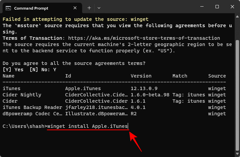240x157 pixels.
Task: Close the terminal window
Action: tap(232, 7)
